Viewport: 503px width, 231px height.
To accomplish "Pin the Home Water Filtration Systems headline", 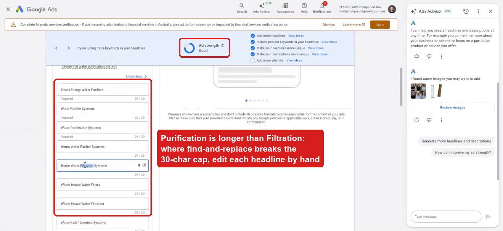I will click(x=139, y=165).
